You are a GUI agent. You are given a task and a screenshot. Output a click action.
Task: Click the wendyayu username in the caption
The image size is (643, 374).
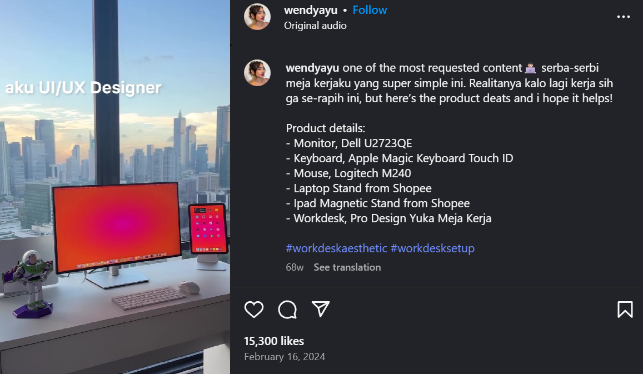click(x=312, y=68)
